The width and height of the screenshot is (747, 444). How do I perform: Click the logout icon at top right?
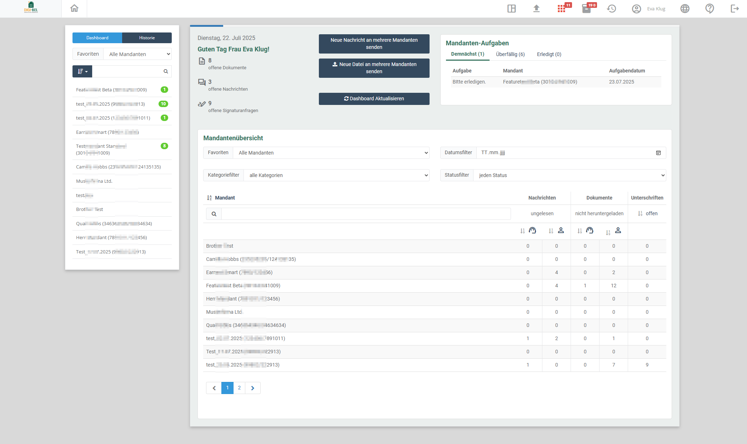pyautogui.click(x=735, y=9)
